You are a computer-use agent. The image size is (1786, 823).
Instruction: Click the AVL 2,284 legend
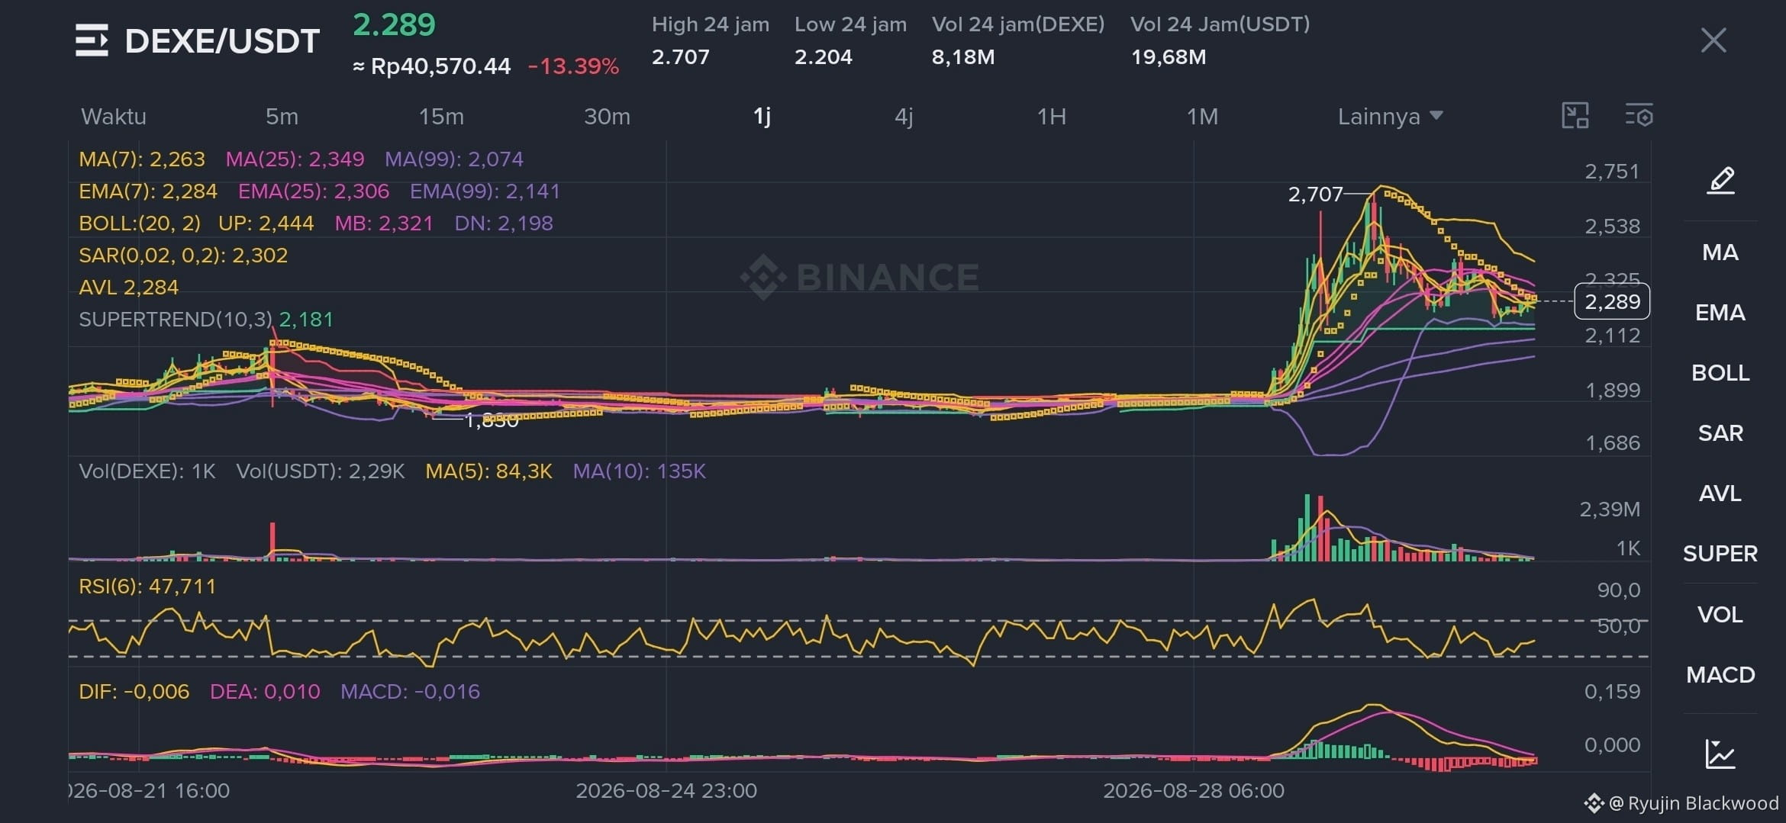click(x=129, y=287)
